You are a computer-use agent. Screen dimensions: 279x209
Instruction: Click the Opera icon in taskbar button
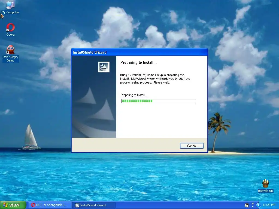(x=33, y=205)
